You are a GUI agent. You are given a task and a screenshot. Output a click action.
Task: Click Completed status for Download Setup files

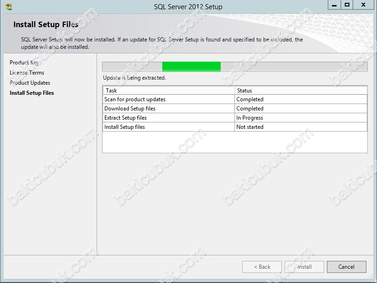click(301, 109)
